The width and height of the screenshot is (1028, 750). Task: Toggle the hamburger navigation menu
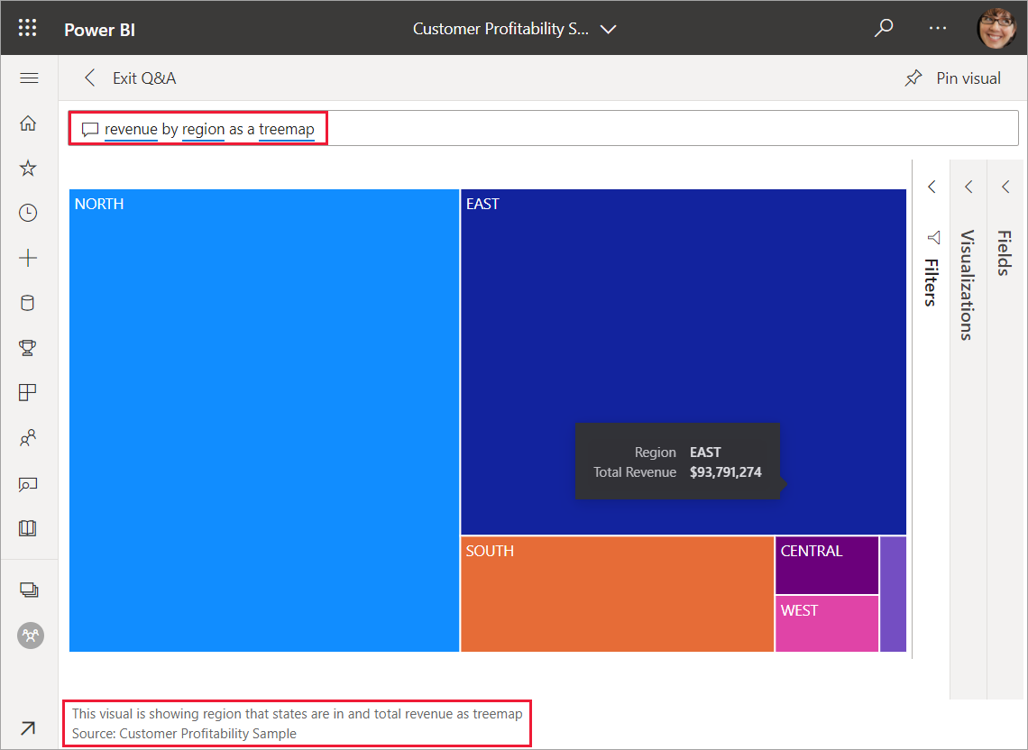[x=29, y=78]
